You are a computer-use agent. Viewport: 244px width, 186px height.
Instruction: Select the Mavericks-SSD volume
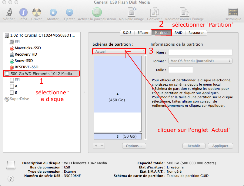pyautogui.click(x=28, y=48)
